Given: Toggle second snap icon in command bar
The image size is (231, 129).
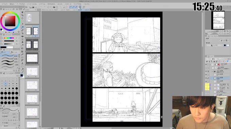Looking at the screenshot, I should point(73,7).
